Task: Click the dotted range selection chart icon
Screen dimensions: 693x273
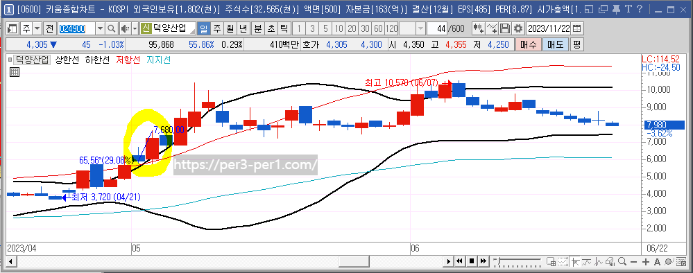Action: click(563, 261)
